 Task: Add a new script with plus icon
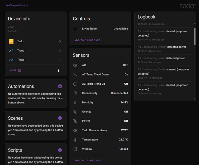point(60,150)
